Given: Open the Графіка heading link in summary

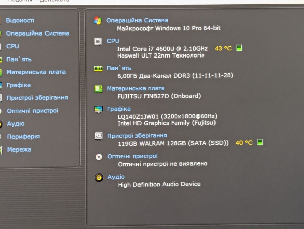Looking at the screenshot, I should click(x=119, y=109).
